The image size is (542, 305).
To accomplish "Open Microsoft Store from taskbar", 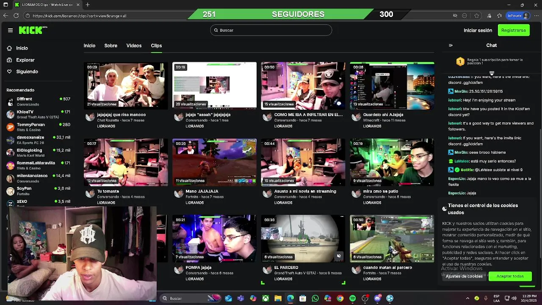I will 303,298.
